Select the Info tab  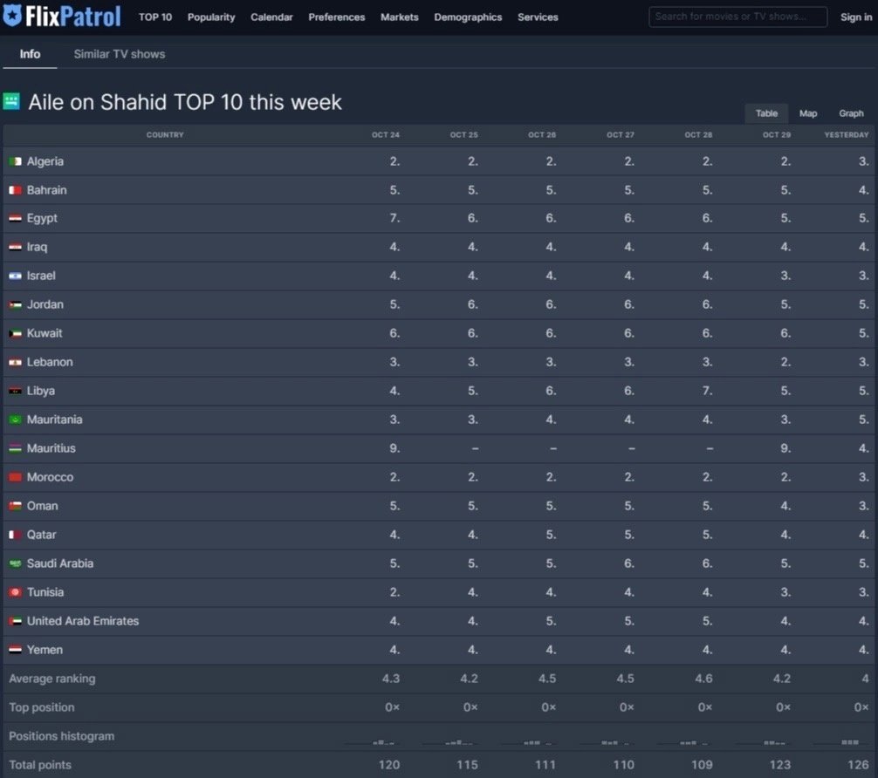[30, 54]
